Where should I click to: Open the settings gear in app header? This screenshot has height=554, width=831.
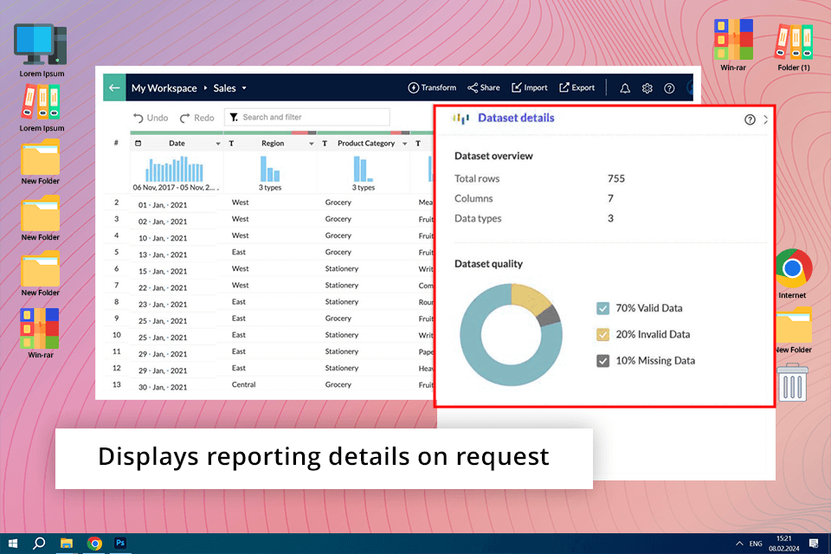pos(647,87)
